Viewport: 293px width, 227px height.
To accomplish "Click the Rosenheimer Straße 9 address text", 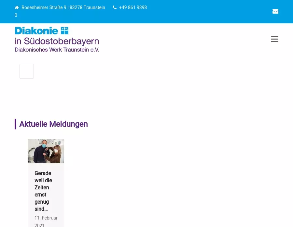I will (44, 7).
